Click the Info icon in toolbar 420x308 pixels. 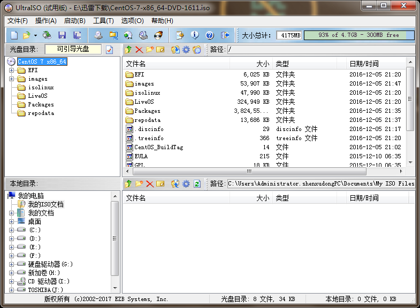pyautogui.click(x=195, y=35)
